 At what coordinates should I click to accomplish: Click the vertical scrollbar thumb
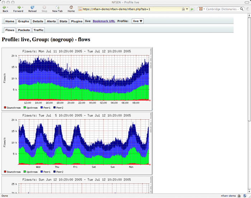click(x=250, y=69)
